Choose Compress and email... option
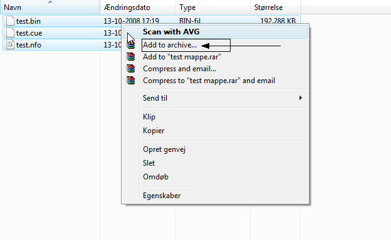The width and height of the screenshot is (391, 240). [216, 69]
